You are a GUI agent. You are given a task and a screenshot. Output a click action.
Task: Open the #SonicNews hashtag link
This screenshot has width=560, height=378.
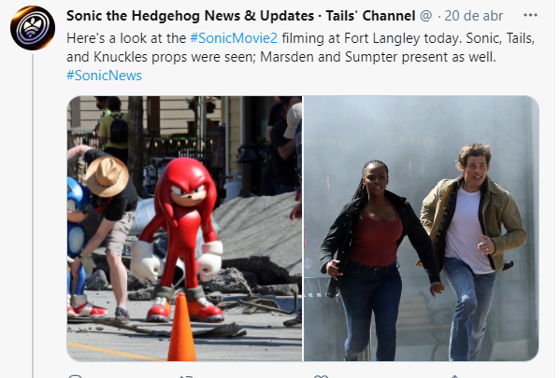click(104, 76)
